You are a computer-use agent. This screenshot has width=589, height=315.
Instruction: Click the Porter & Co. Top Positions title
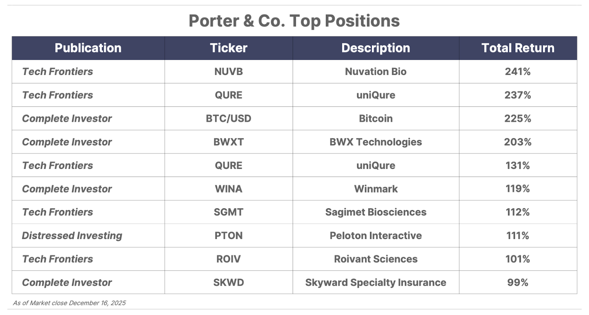pos(294,21)
